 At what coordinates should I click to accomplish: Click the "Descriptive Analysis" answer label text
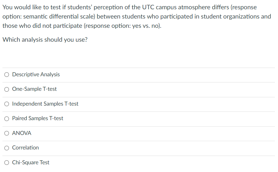coord(36,74)
